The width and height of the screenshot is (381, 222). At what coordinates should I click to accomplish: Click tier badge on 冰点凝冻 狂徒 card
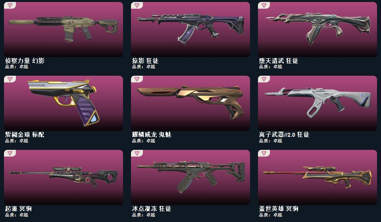[x=137, y=153]
